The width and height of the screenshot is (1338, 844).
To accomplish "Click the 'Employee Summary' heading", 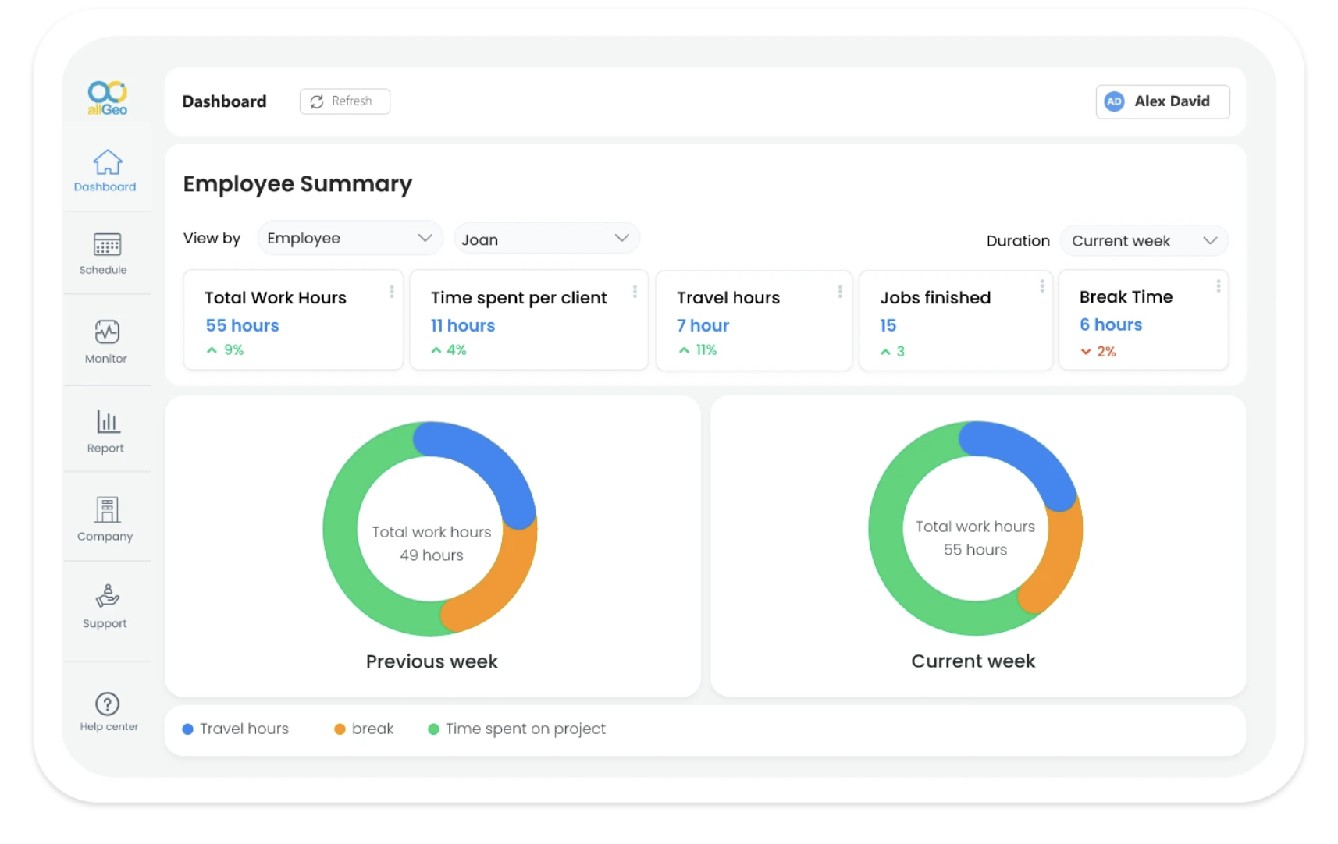I will 297,184.
